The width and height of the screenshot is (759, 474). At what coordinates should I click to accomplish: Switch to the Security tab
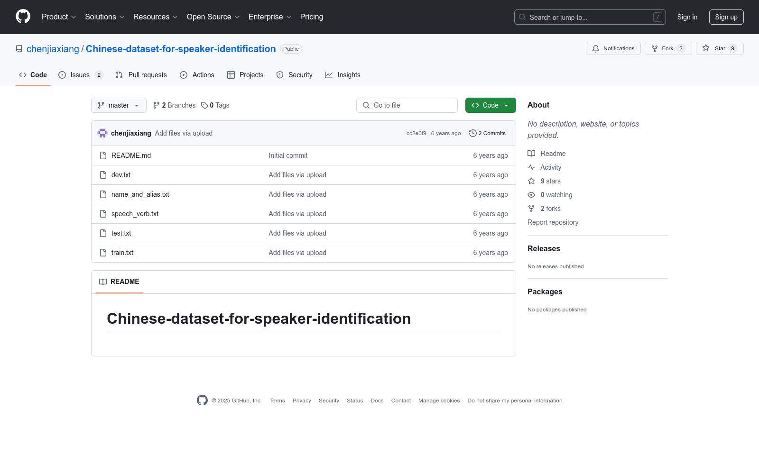pos(295,75)
